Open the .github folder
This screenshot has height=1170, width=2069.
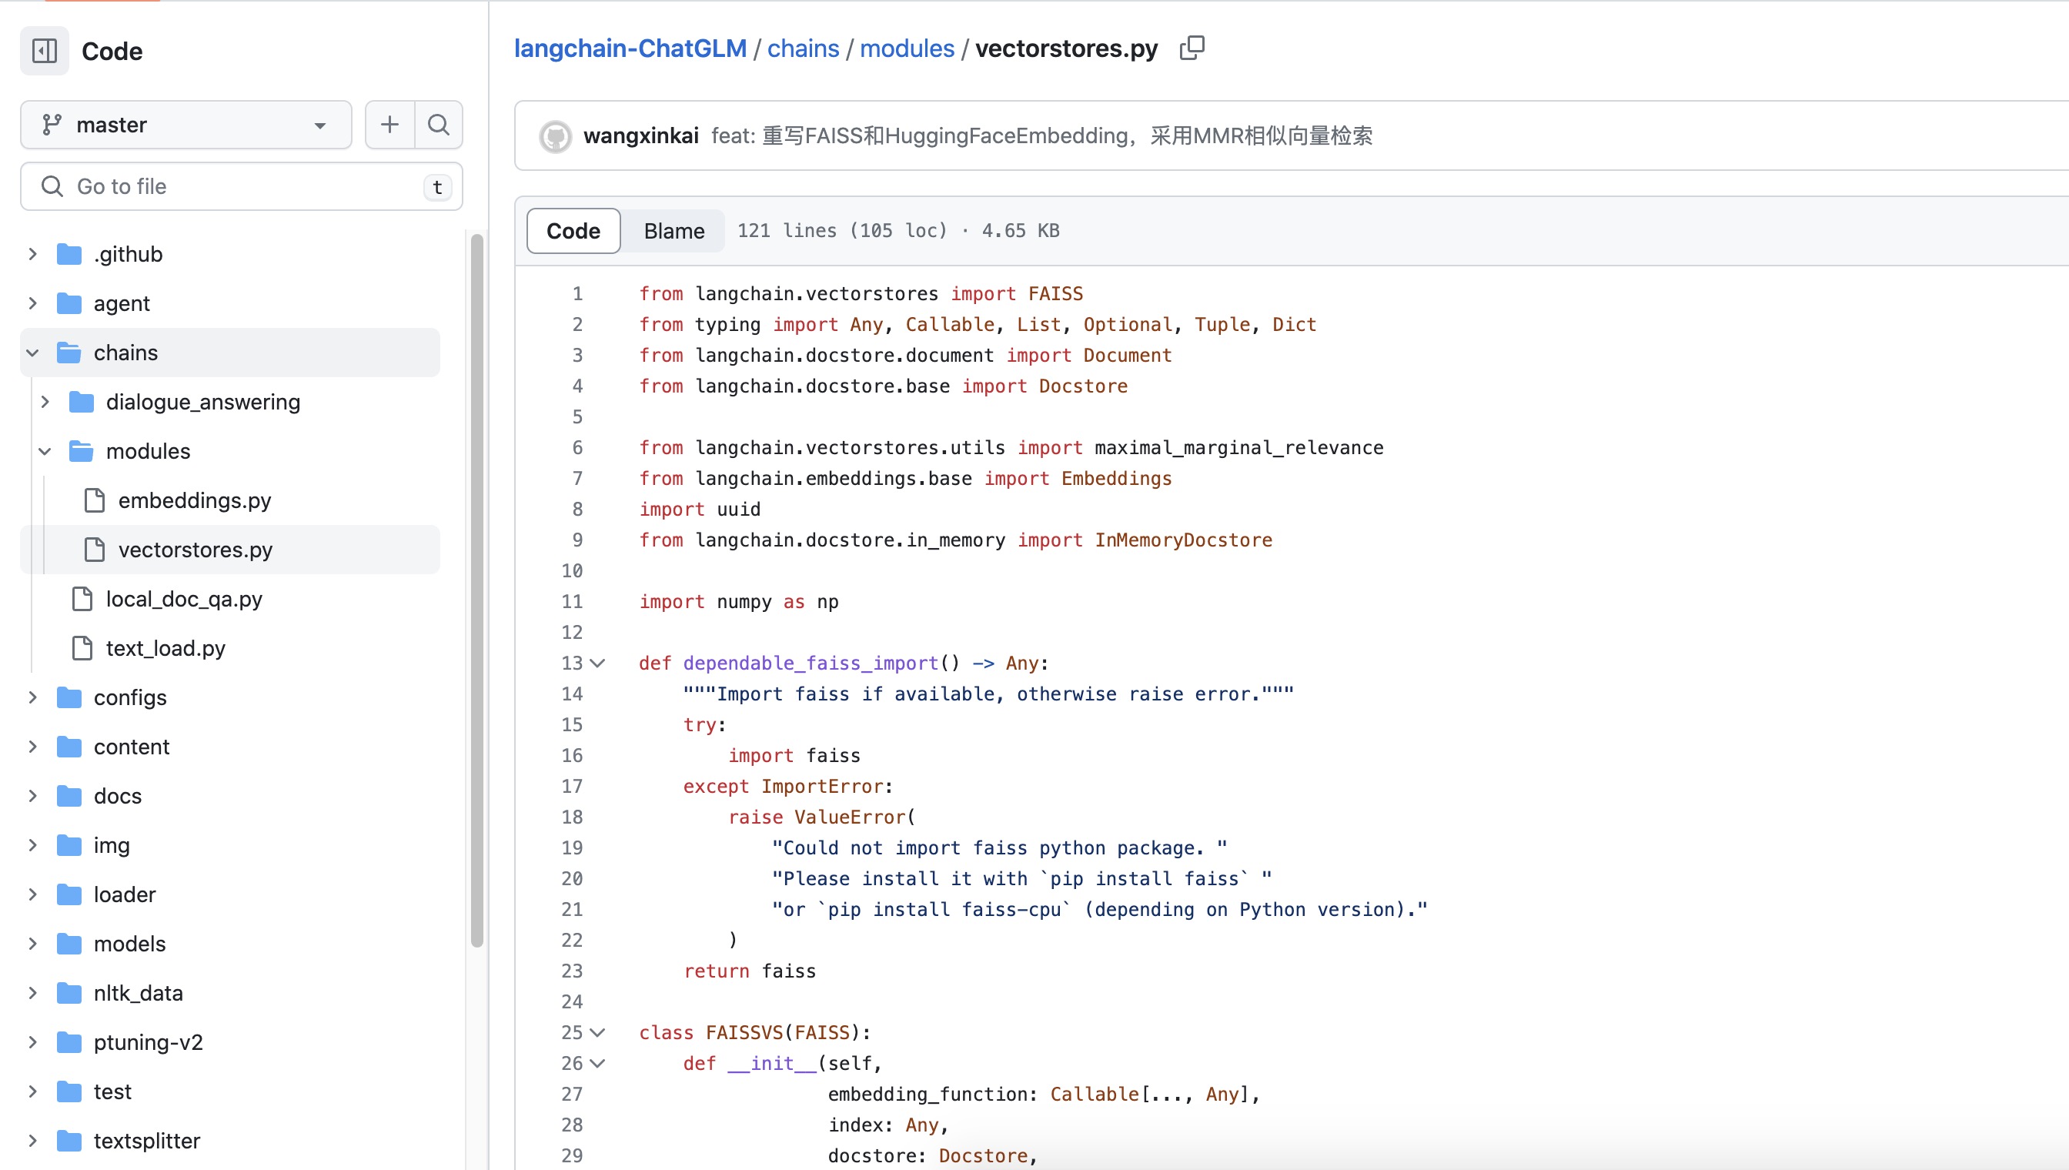point(128,254)
